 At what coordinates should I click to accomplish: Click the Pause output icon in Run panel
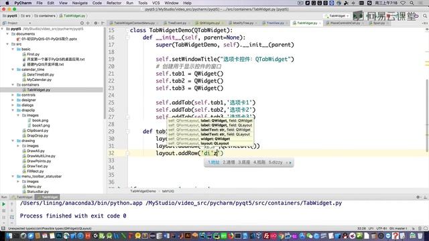[3, 217]
